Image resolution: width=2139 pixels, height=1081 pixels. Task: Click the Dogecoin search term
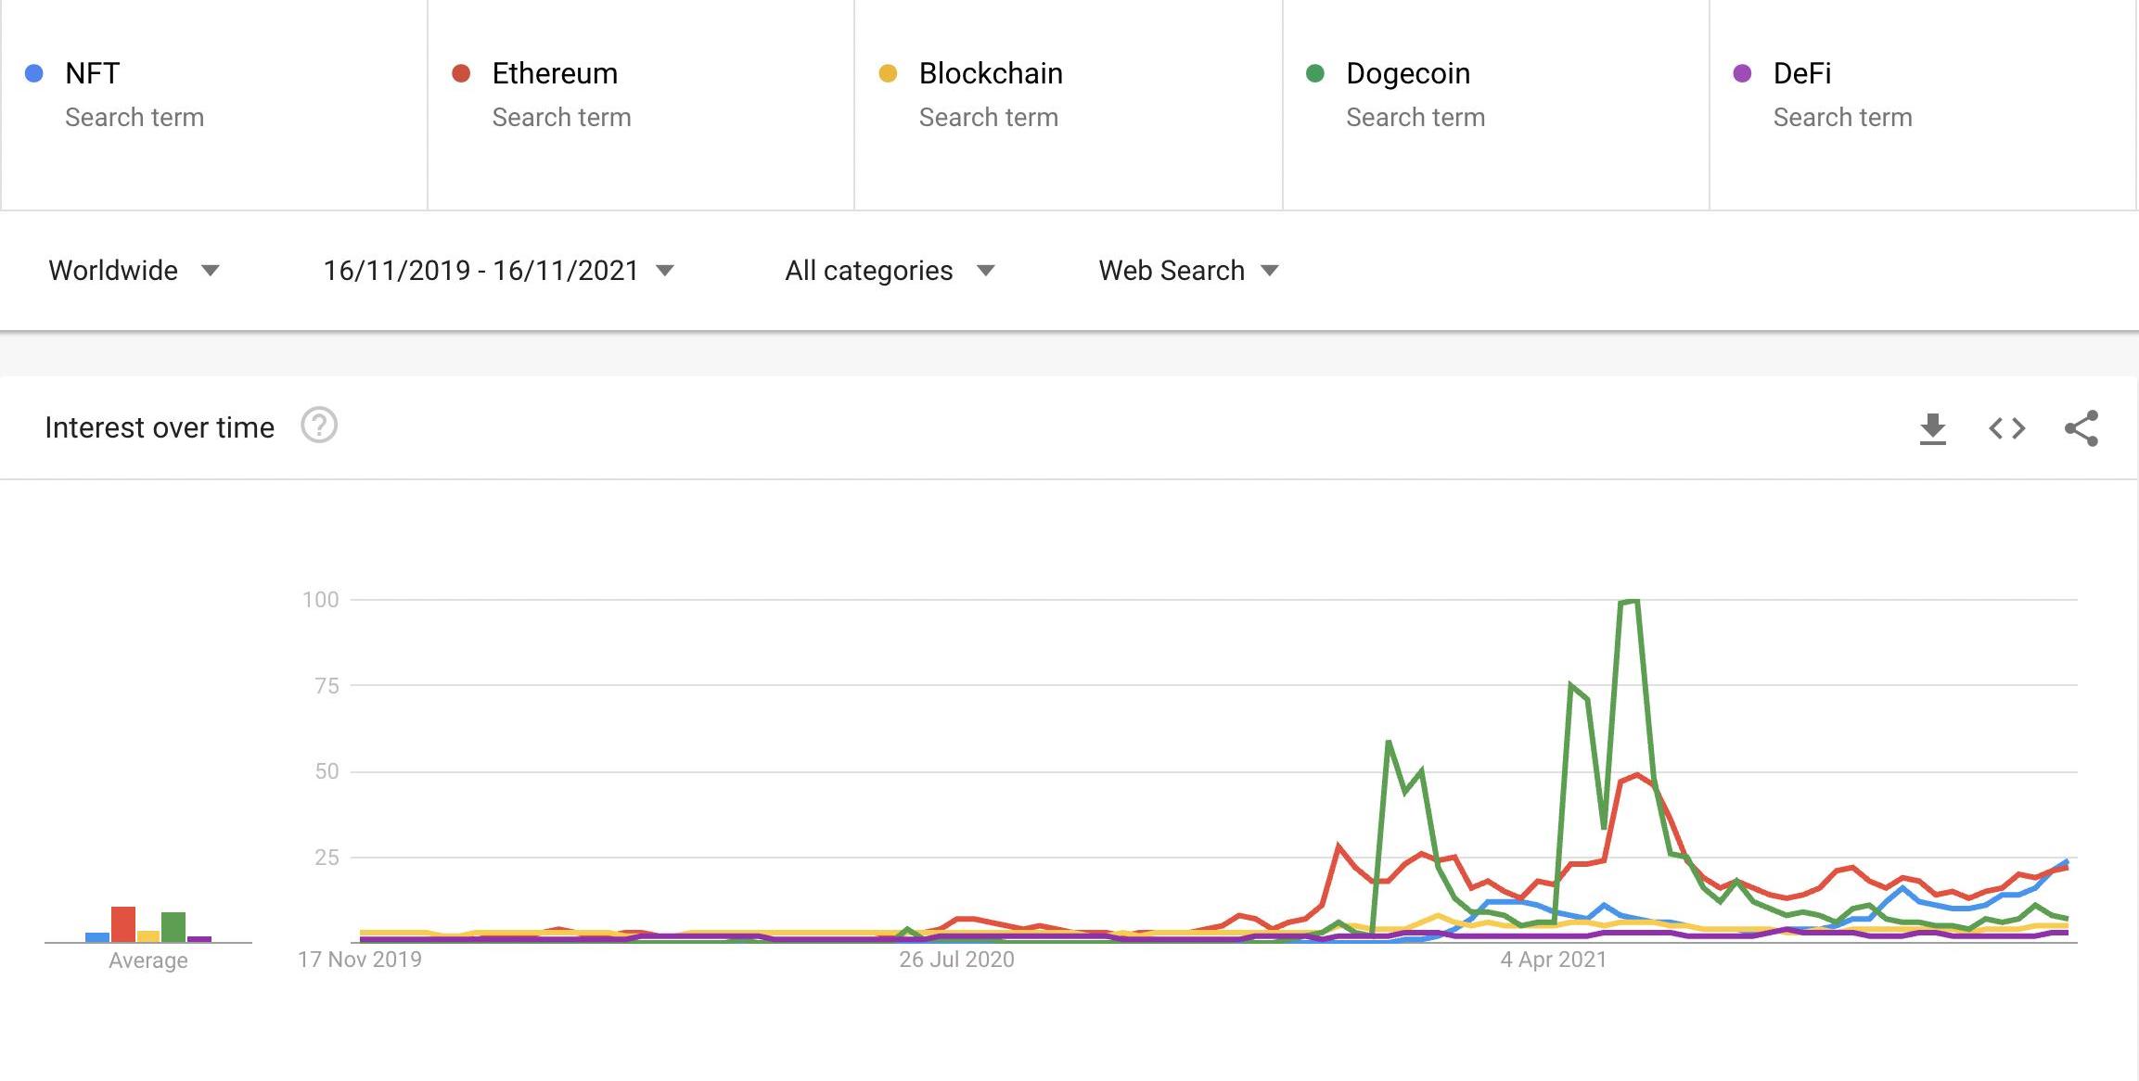pos(1407,73)
